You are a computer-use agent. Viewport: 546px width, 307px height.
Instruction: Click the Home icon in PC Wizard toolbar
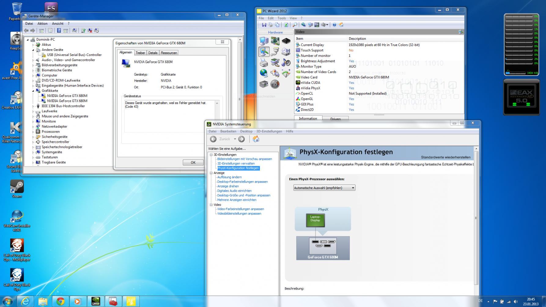coord(341,25)
